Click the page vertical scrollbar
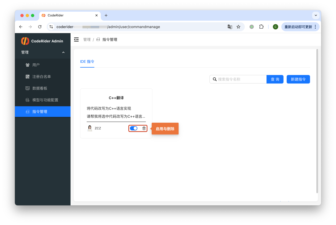336x225 pixels. 317,121
